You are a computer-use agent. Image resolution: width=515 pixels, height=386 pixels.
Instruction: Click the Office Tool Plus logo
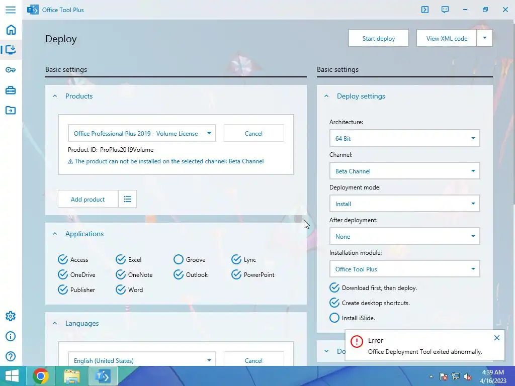point(33,10)
